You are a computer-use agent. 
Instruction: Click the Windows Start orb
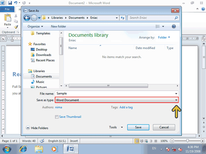[7, 149]
